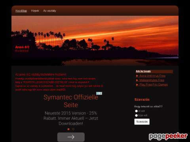Open the Play Free Friv Games link

[154, 85]
